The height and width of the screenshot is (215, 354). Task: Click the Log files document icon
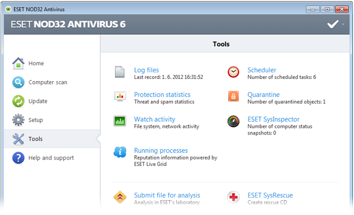pos(120,72)
